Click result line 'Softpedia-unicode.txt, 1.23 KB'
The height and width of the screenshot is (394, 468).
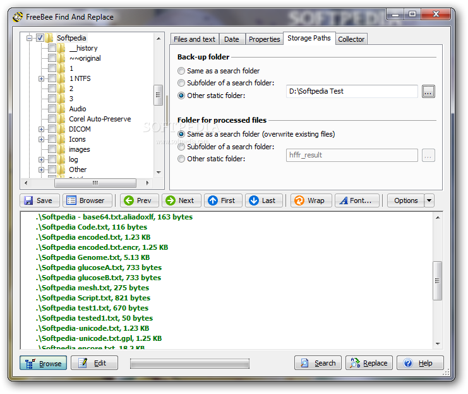(x=92, y=328)
